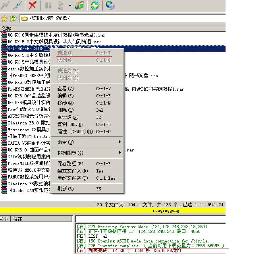Image resolution: width=272 pixels, height=254 pixels.
Task: Click the yellow renqinggong status bar
Action: pyautogui.click(x=113, y=211)
